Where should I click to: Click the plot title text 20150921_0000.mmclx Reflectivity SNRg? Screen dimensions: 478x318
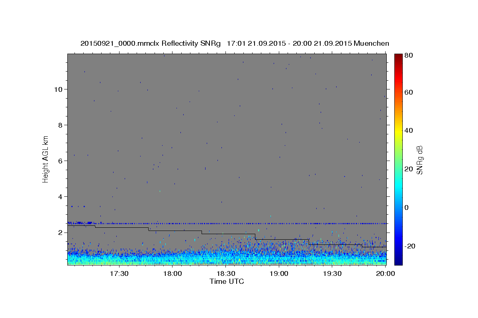tap(151, 43)
